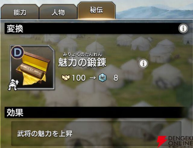Image resolution: width=193 pixels, height=148 pixels.
Task: Click the DENGEKI ONLINE watermark text
Action: (181, 141)
